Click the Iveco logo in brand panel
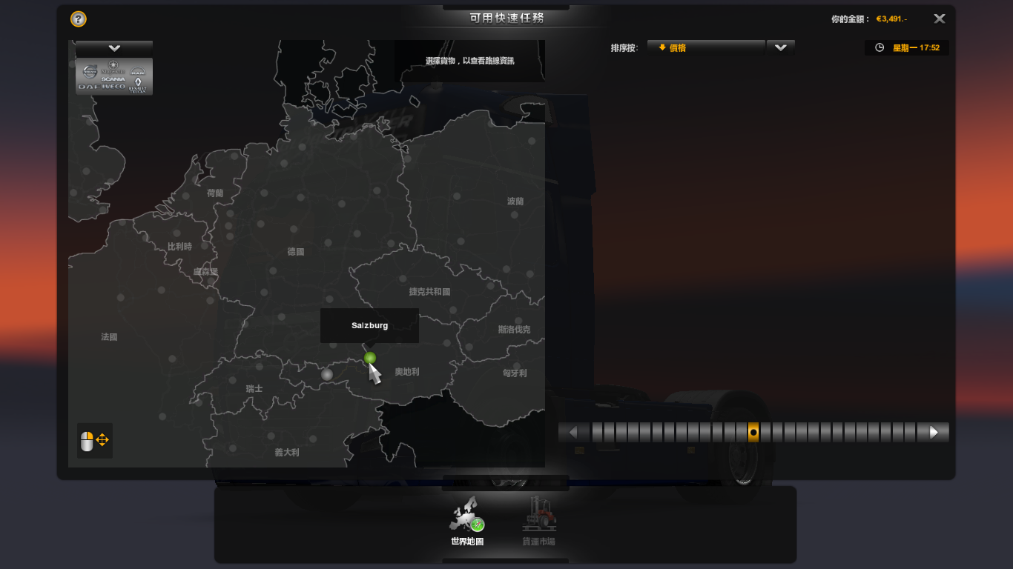Screen dimensions: 1013x569 (x=112, y=87)
